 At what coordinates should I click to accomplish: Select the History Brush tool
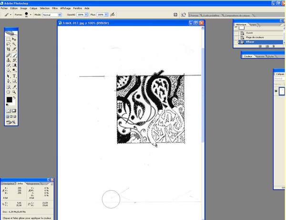point(14,60)
